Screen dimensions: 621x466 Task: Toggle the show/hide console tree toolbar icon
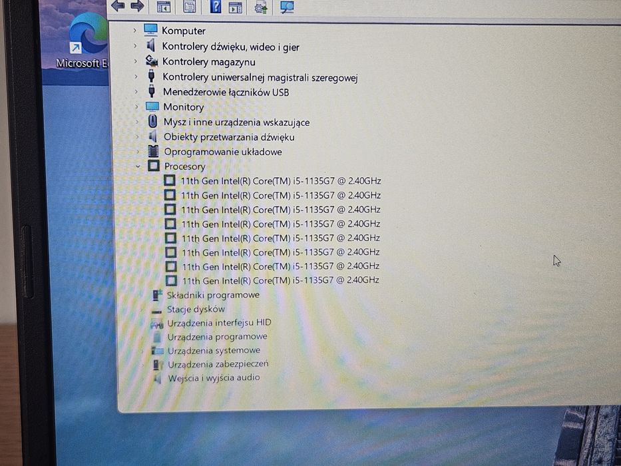coord(164,7)
